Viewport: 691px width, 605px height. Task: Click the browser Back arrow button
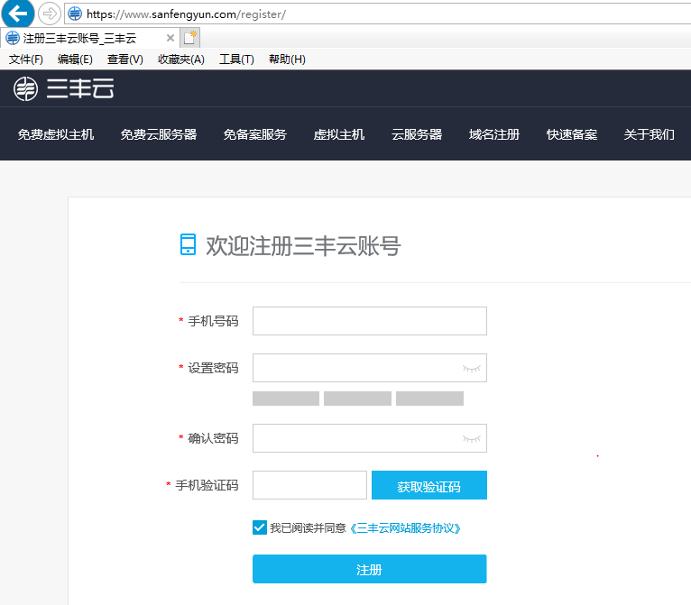[18, 14]
